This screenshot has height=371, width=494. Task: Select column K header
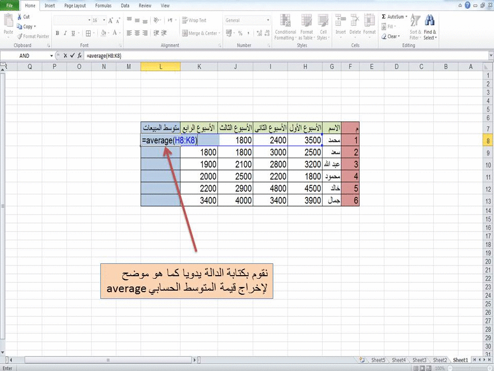tap(199, 66)
